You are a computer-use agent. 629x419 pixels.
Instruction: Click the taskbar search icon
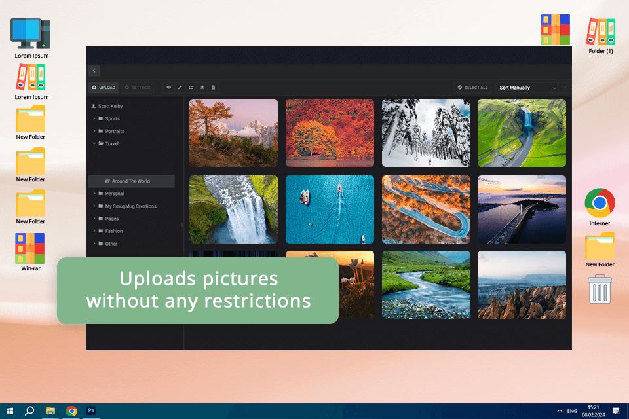tap(29, 411)
